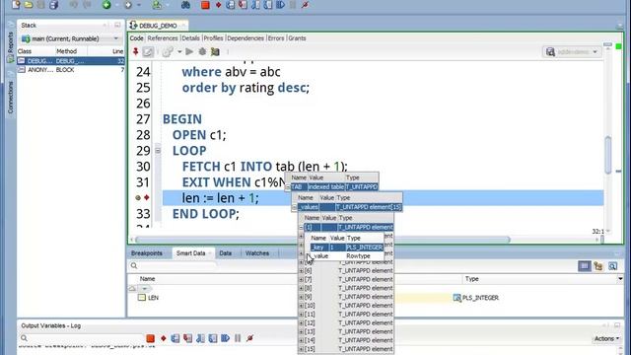Image resolution: width=631 pixels, height=355 pixels.
Task: Click Step Out icon in Log panel toolbar
Action: pos(200,338)
